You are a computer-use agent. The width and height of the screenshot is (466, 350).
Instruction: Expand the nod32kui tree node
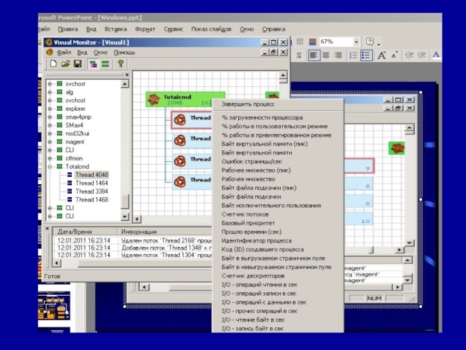(x=50, y=134)
